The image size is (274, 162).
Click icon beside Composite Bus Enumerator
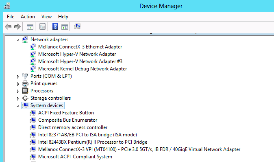pos(33,120)
